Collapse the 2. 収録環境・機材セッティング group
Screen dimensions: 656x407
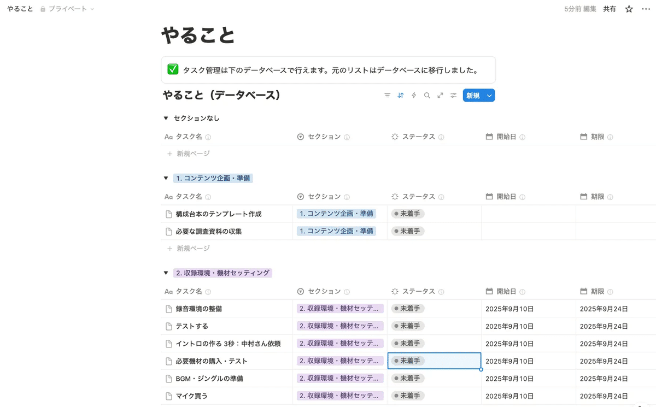click(x=166, y=273)
